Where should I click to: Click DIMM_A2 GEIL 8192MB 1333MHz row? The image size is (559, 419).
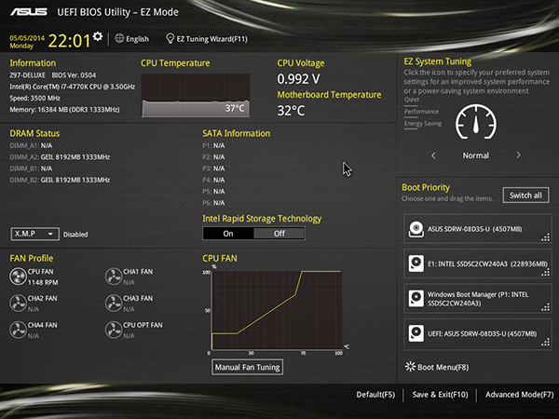(x=60, y=157)
